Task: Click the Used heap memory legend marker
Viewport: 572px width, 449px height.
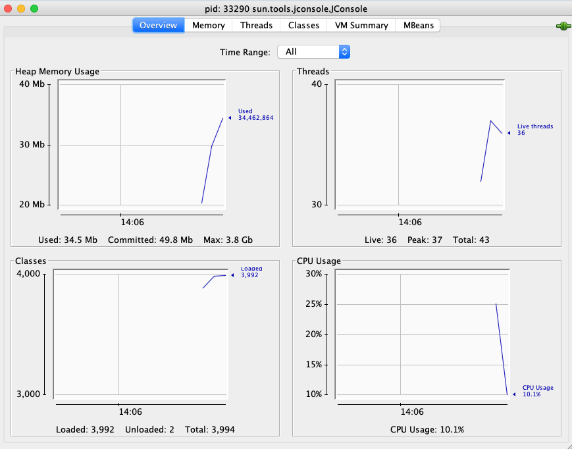Action: tap(230, 118)
